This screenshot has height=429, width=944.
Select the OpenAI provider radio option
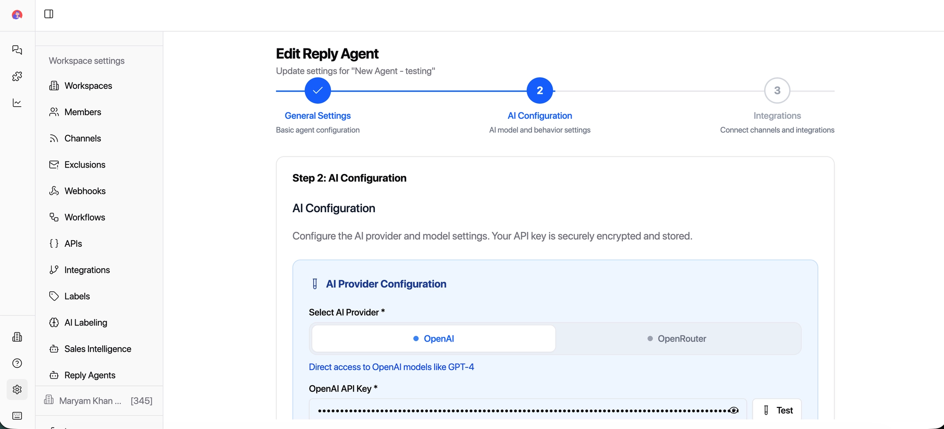coord(433,338)
